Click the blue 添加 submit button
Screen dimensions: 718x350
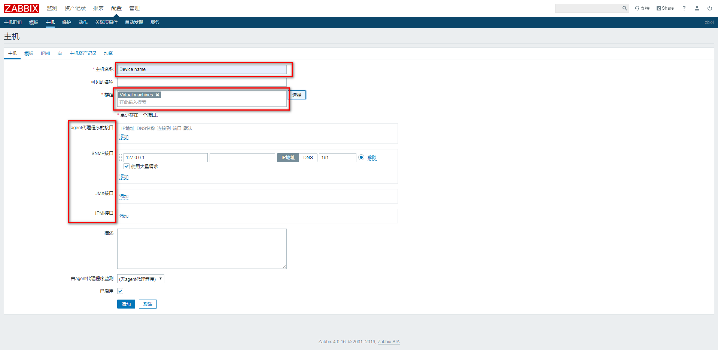126,304
